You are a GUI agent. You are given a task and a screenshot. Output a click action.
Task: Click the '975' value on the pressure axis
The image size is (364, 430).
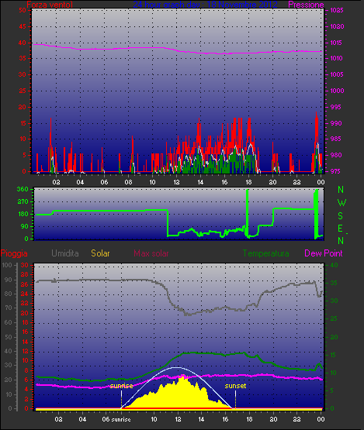pos(335,171)
